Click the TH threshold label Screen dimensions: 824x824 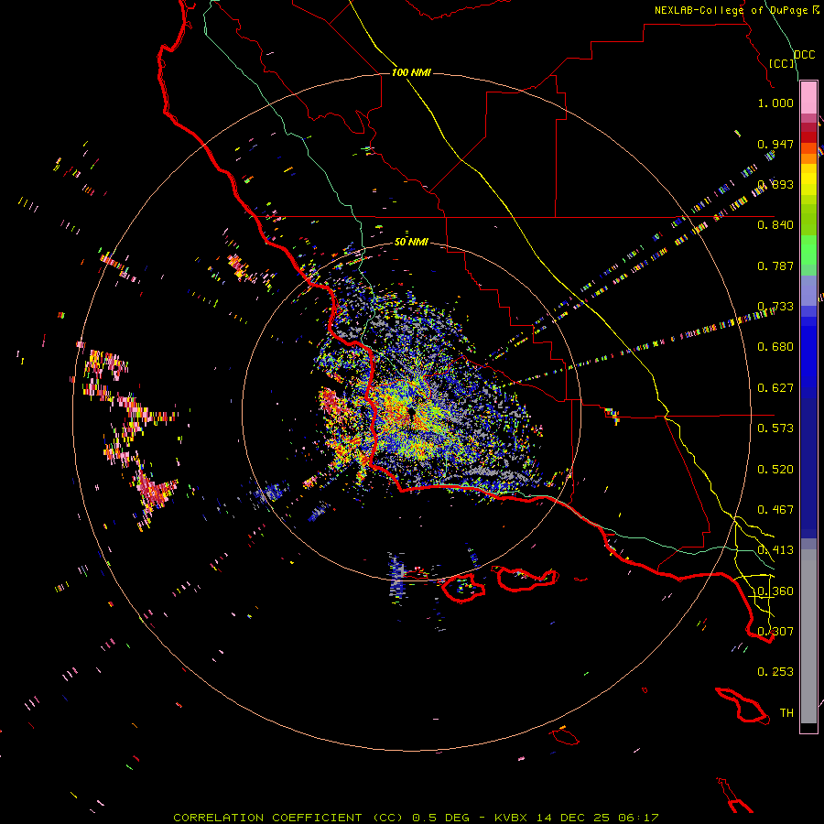pos(786,713)
